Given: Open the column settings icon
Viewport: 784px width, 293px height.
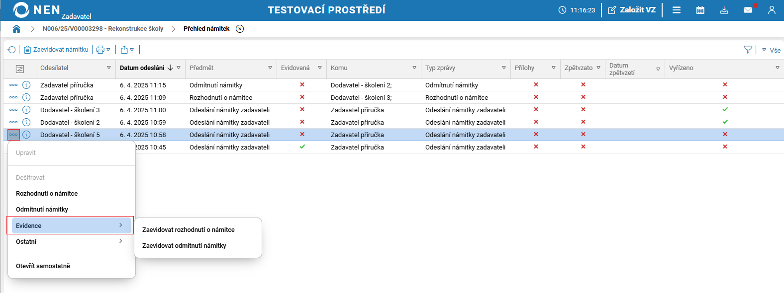Looking at the screenshot, I should pyautogui.click(x=20, y=69).
